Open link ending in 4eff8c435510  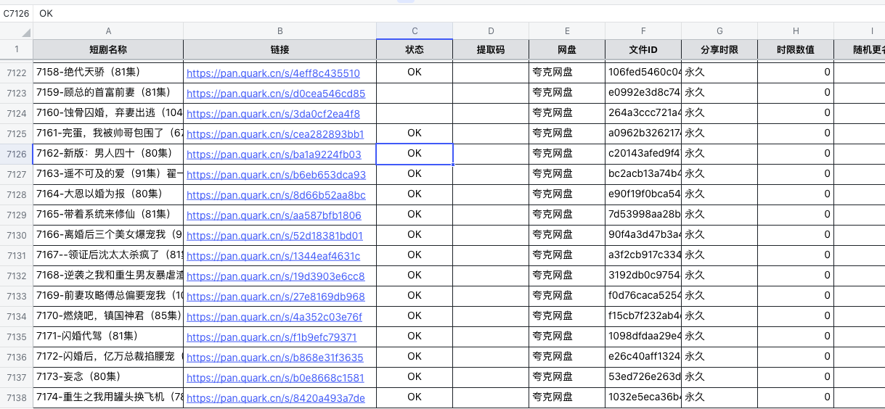tap(273, 73)
